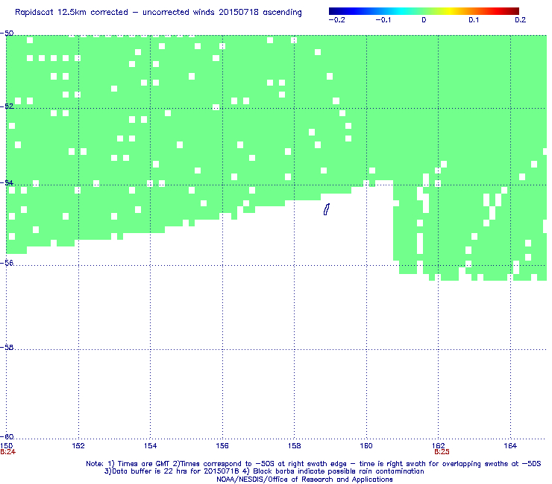The height and width of the screenshot is (484, 552).
Task: Select the 0.1 colorbar label
Action: click(474, 20)
